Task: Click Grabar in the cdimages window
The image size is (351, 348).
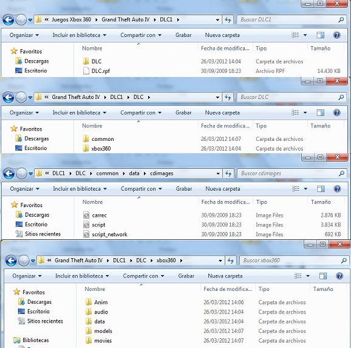Action: [x=184, y=189]
